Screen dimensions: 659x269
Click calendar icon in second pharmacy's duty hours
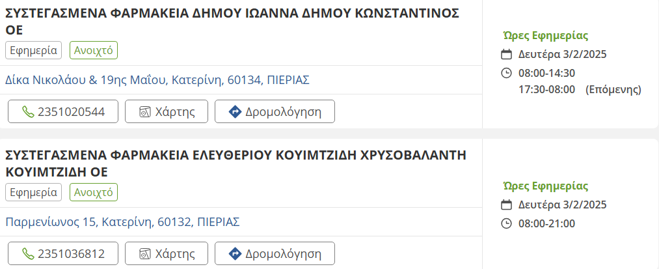click(x=507, y=205)
